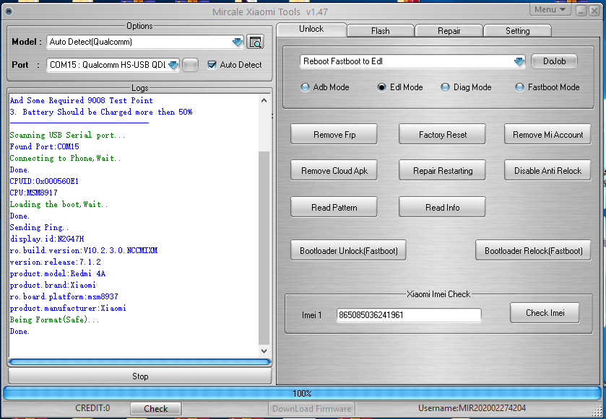Click the small blank button beside Port dropdown
606x419 pixels.
[190, 65]
